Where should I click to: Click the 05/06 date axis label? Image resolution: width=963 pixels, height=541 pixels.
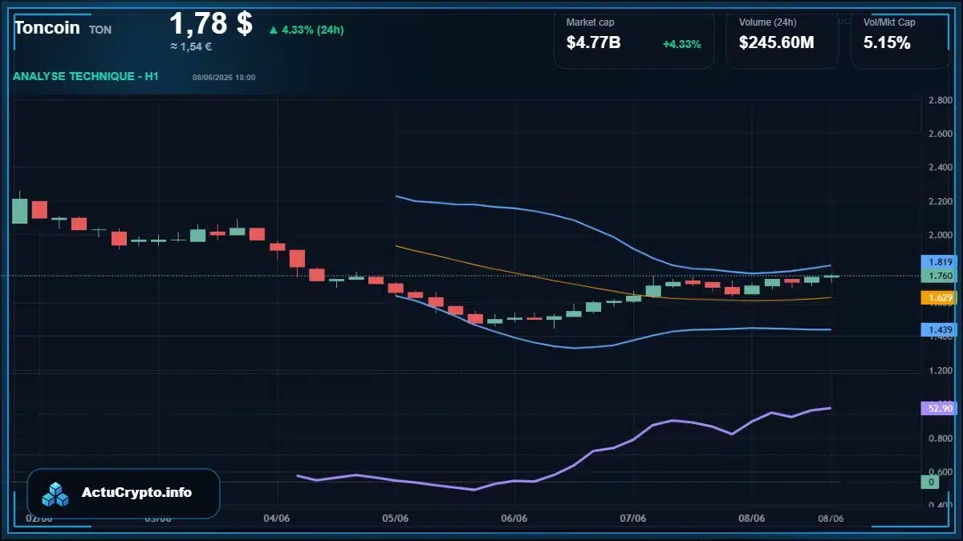pos(395,519)
